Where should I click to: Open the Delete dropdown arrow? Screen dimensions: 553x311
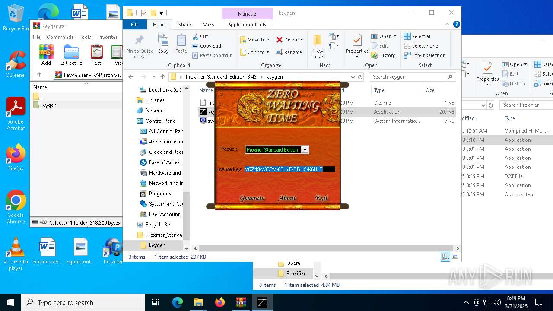[302, 40]
